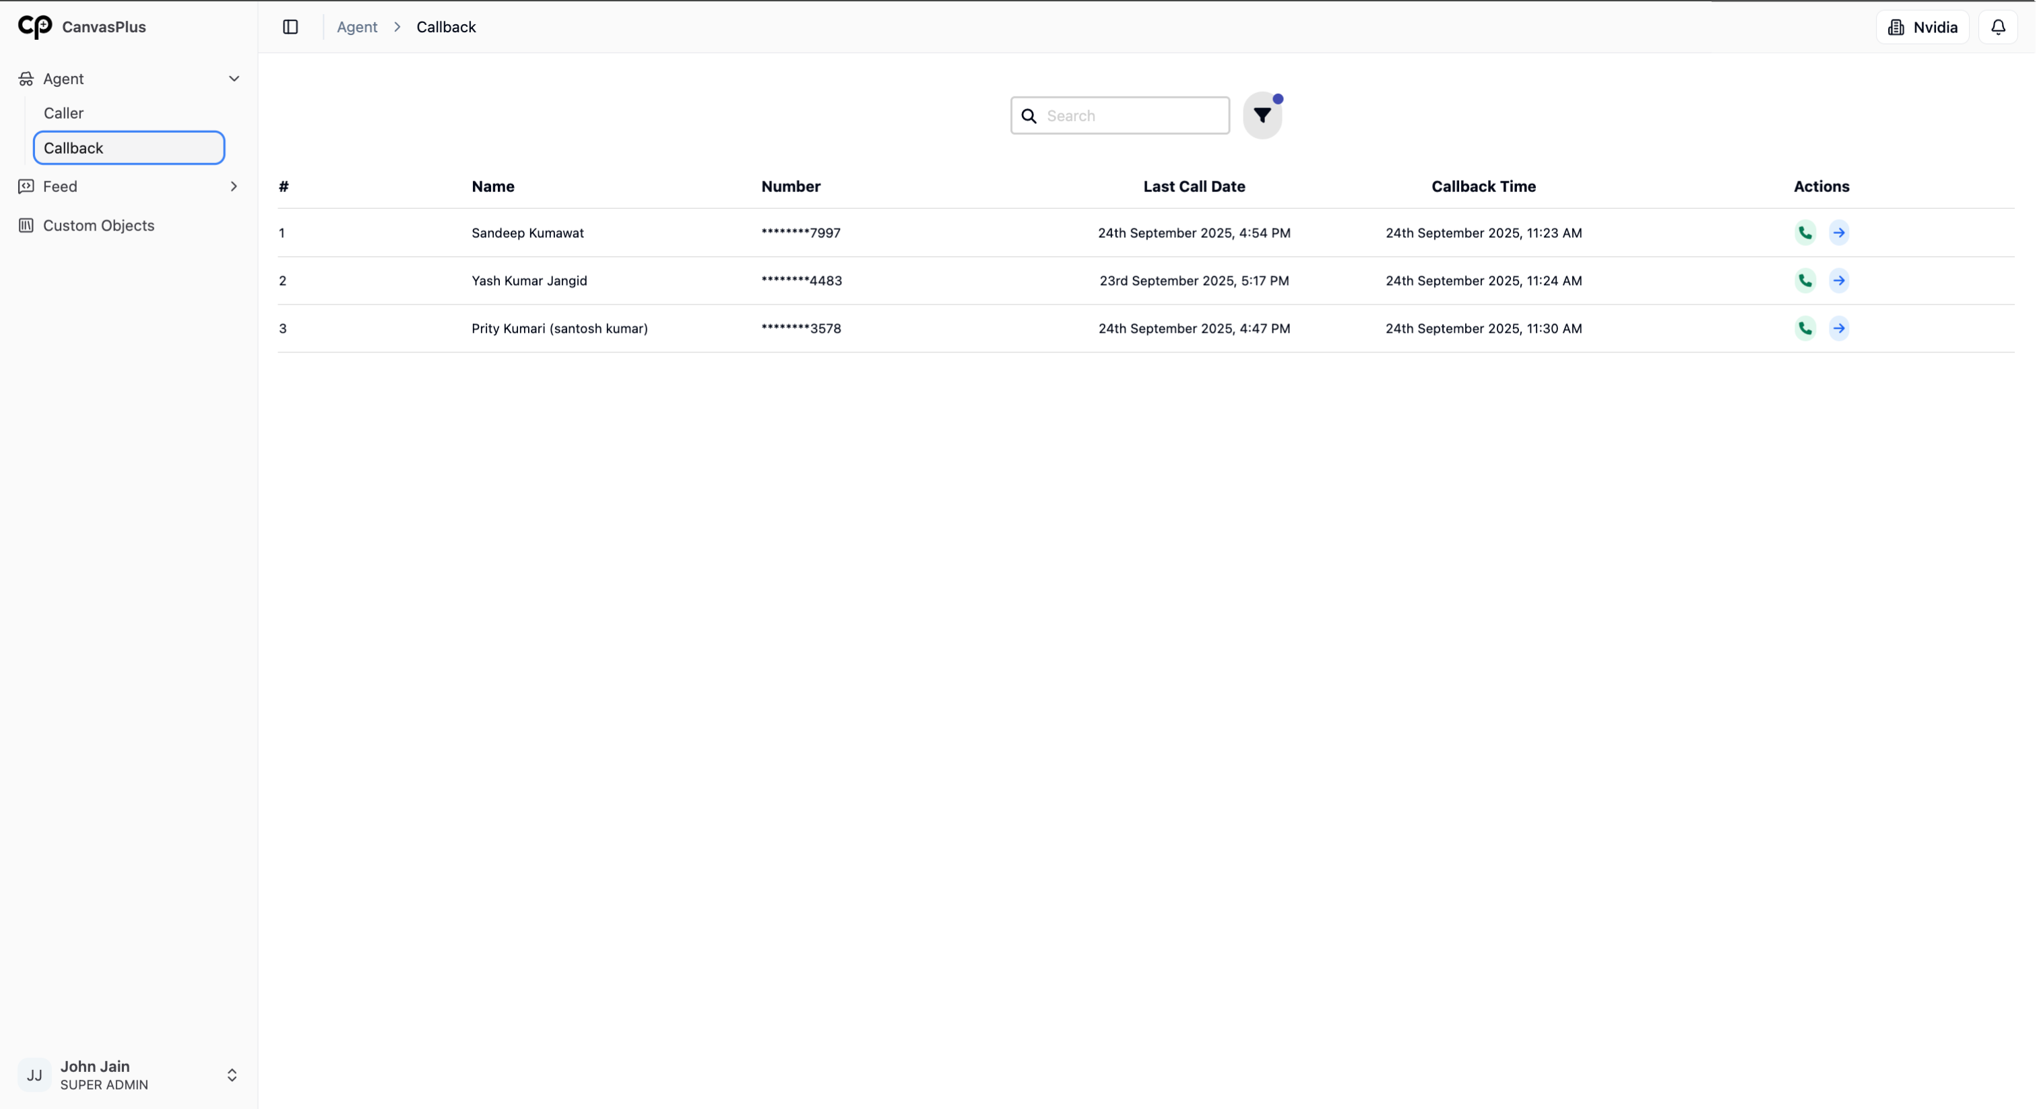Click the Custom Objects sidebar icon

[26, 226]
